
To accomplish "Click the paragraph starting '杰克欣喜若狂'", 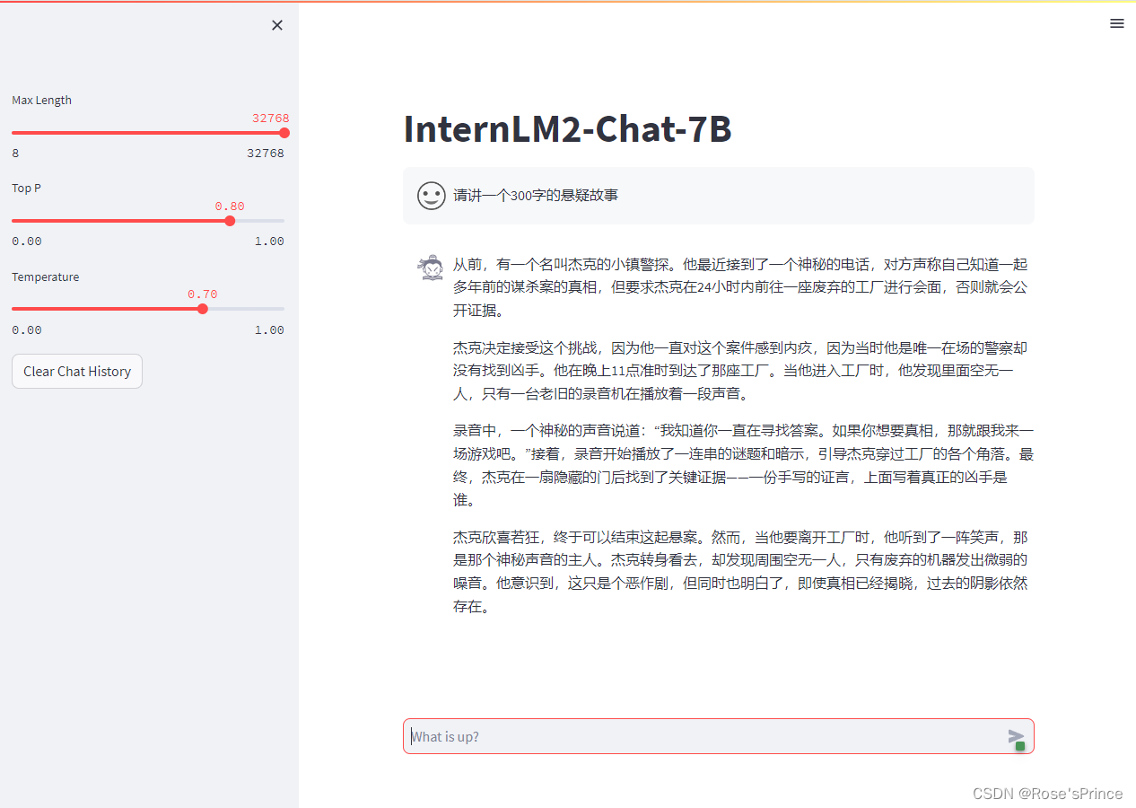I will click(x=740, y=572).
